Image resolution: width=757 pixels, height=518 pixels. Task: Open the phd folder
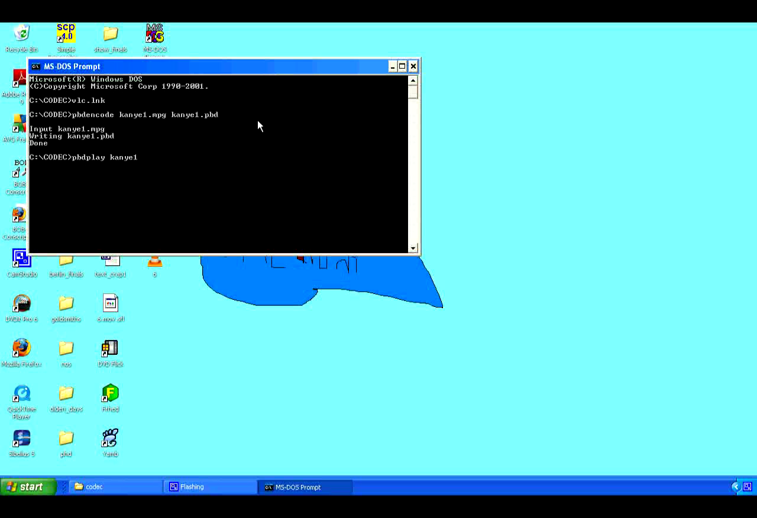[x=66, y=443]
